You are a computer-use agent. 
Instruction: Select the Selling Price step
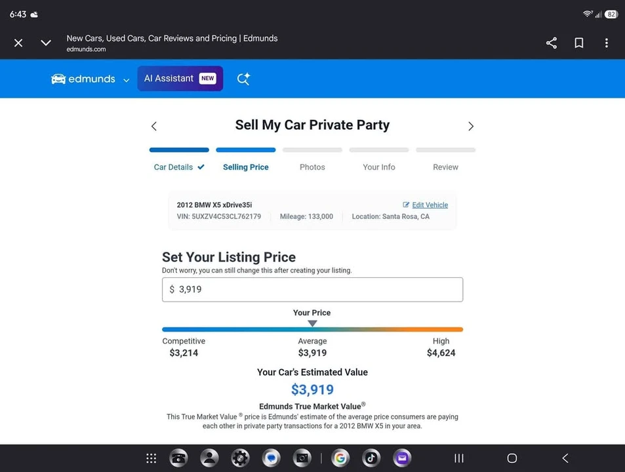tap(245, 167)
